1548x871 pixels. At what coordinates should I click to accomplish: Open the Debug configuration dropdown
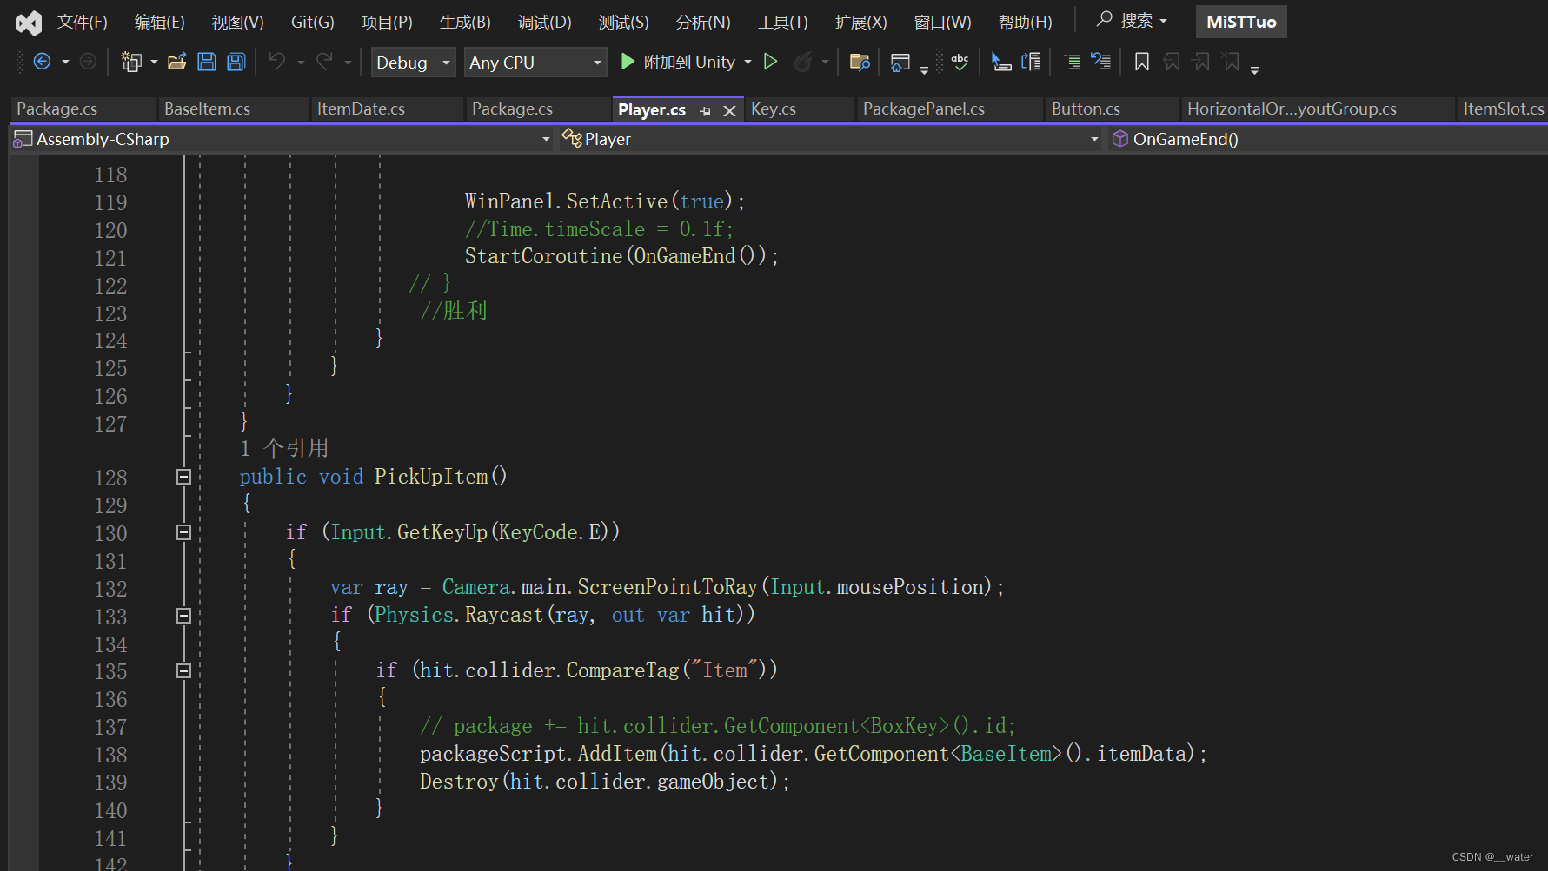pyautogui.click(x=413, y=63)
